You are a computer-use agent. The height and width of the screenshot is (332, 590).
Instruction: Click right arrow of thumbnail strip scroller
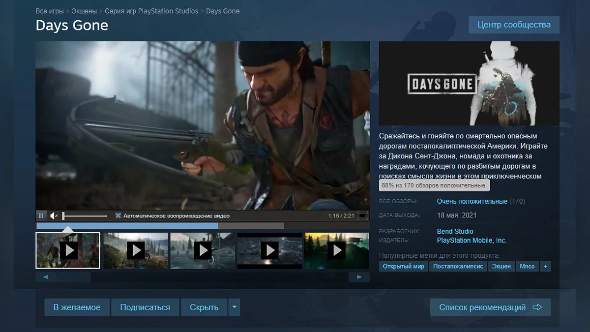pos(359,277)
